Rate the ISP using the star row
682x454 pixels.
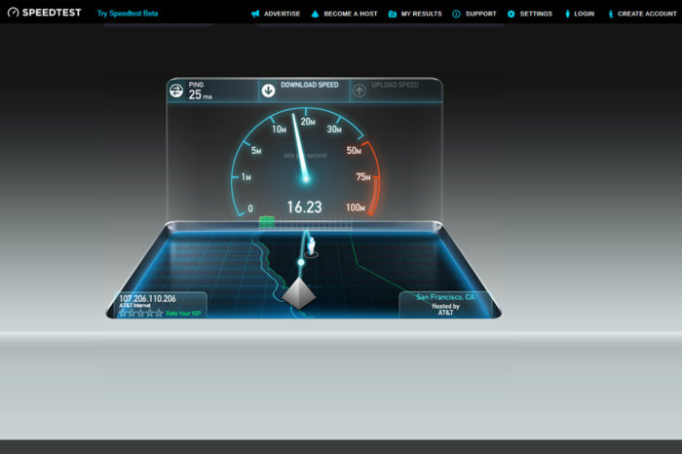140,313
